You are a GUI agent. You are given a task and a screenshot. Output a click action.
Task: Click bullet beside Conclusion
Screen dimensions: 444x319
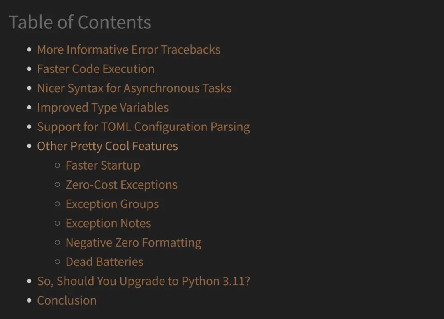tap(29, 300)
